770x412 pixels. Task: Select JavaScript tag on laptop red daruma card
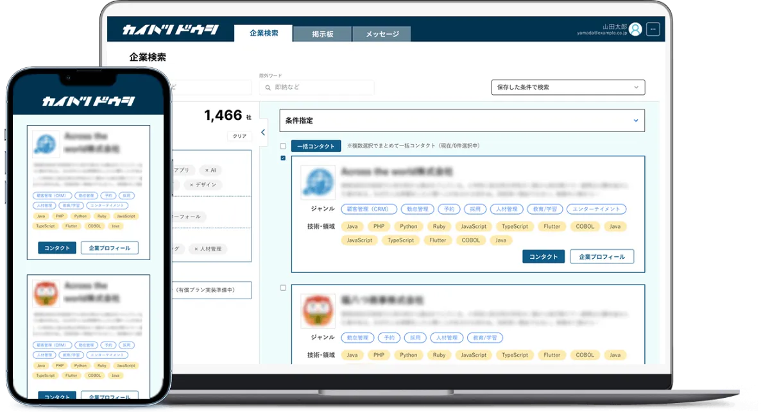[x=474, y=355]
